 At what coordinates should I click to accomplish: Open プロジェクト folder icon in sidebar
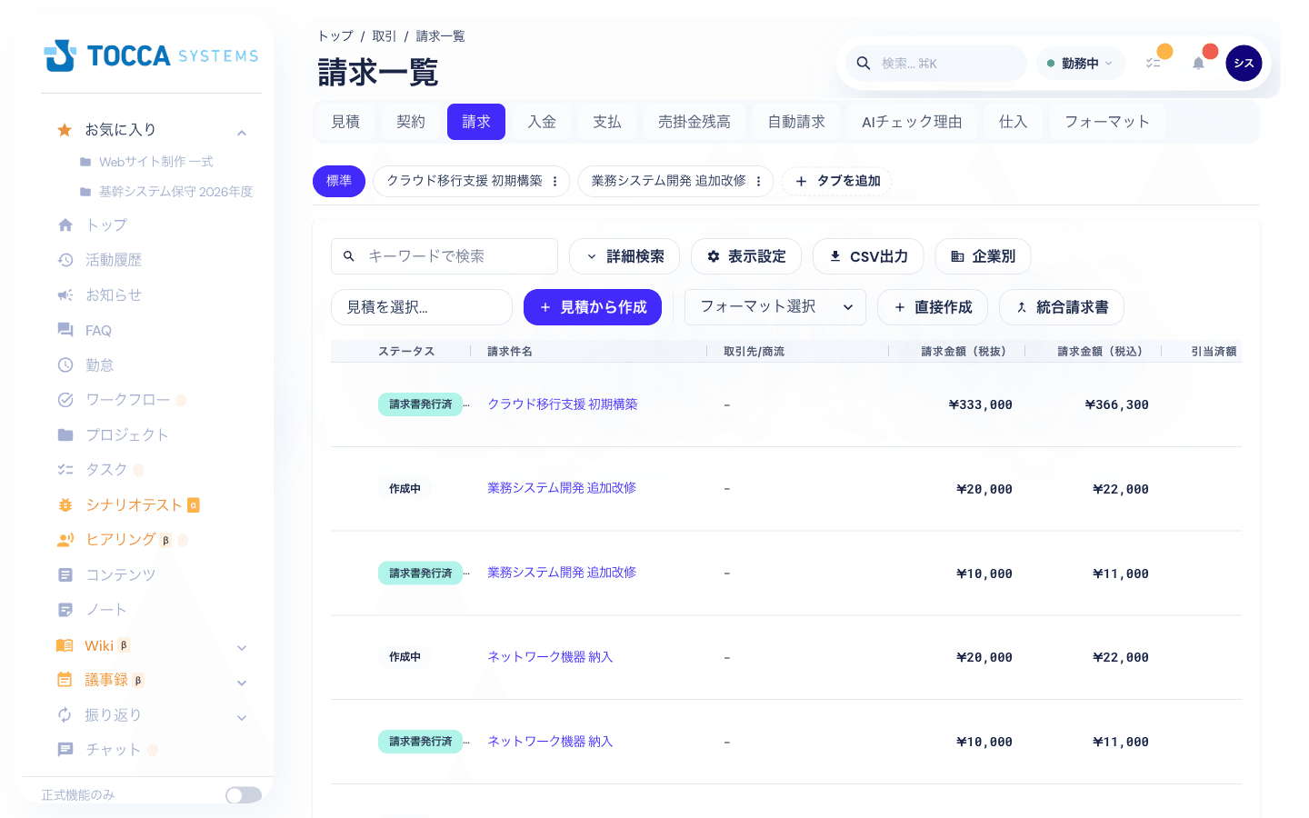(x=65, y=435)
